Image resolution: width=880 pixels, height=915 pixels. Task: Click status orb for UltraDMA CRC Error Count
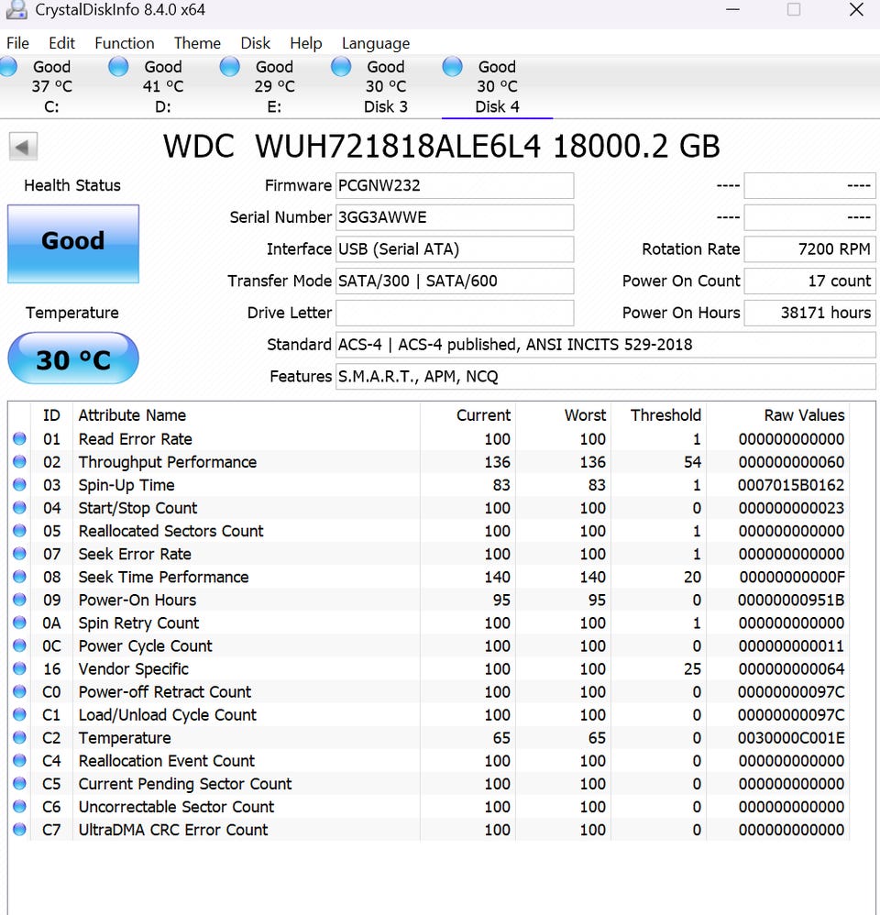tap(20, 829)
